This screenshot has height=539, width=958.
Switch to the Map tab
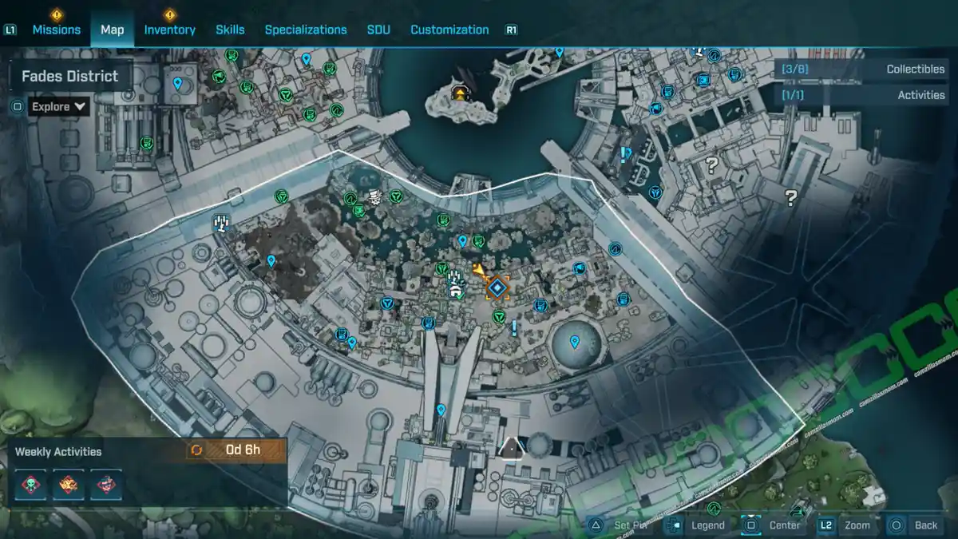(x=112, y=29)
